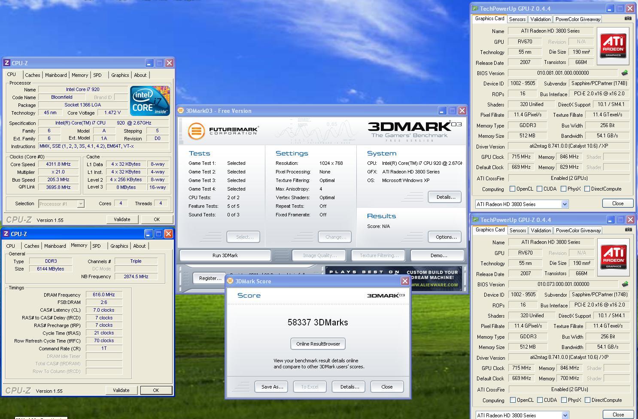Image resolution: width=638 pixels, height=419 pixels.
Task: Click the camera screenshot icon in bottom GPU-Z window
Action: [x=628, y=230]
